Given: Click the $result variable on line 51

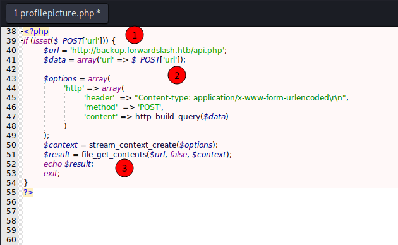Looking at the screenshot, I should tap(57, 155).
